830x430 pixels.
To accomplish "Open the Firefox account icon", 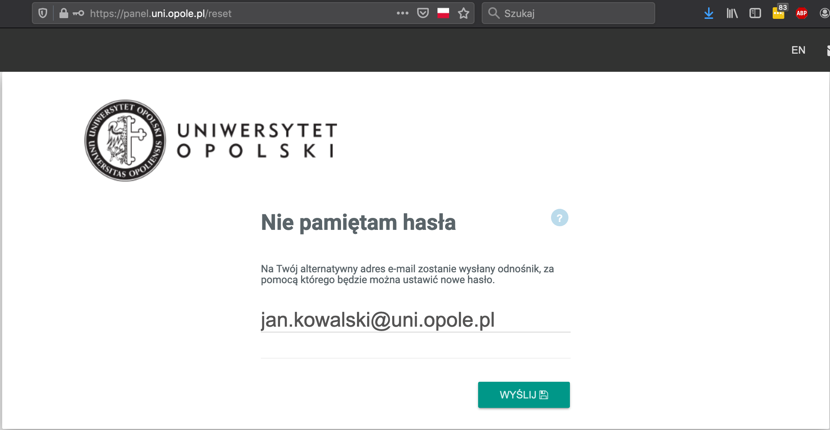I will pos(824,13).
